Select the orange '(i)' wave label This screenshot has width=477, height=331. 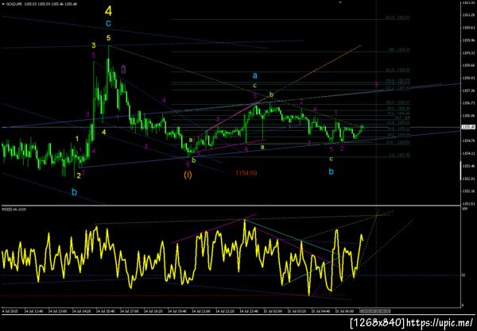188,175
